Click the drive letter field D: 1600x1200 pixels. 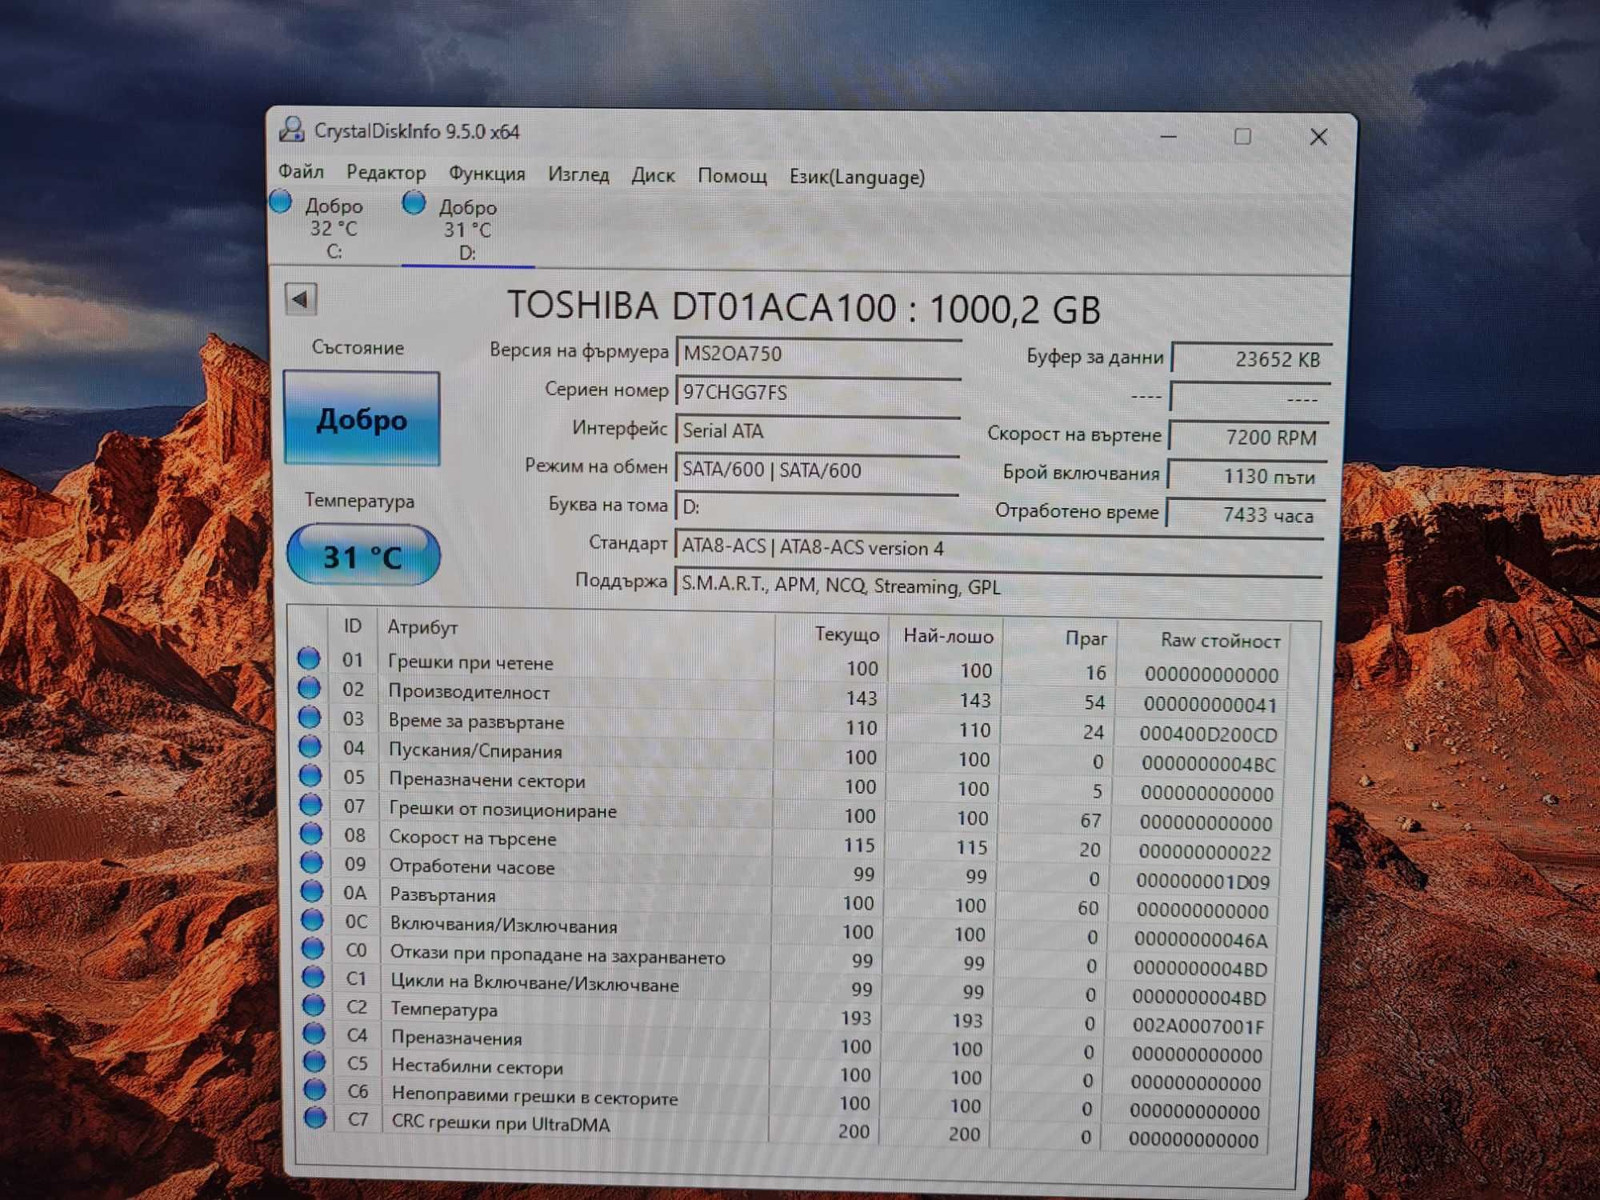pos(817,506)
